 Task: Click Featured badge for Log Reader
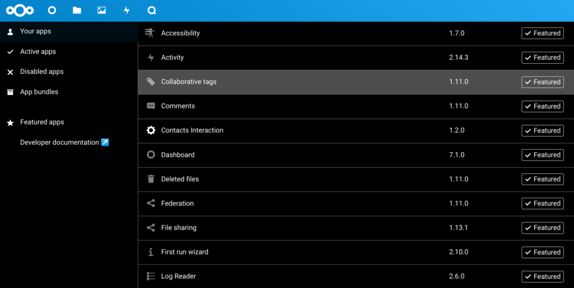(543, 276)
